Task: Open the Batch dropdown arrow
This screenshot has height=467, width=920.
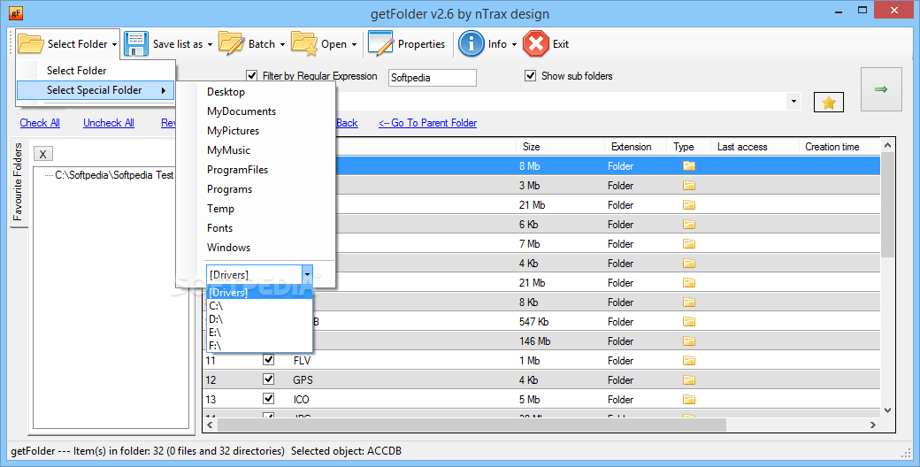Action: click(x=282, y=44)
